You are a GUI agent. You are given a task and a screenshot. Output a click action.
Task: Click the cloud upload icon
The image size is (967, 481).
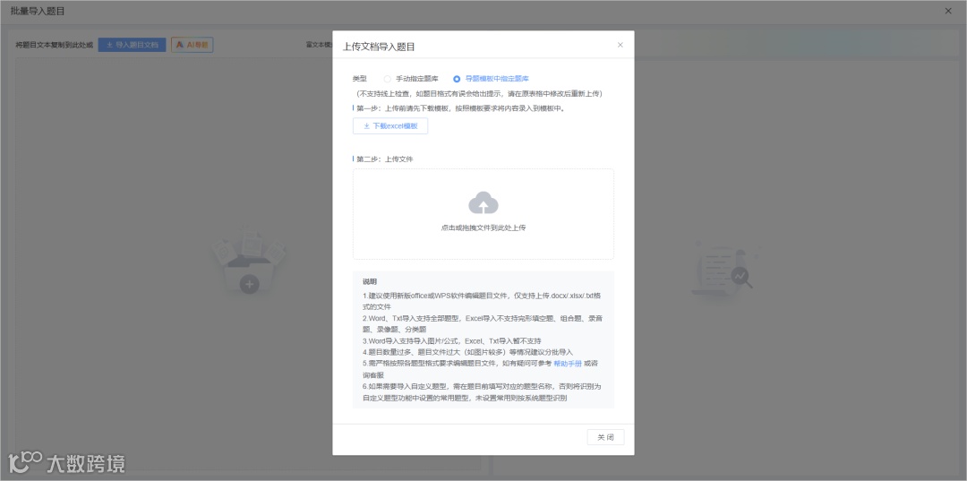[x=483, y=203]
